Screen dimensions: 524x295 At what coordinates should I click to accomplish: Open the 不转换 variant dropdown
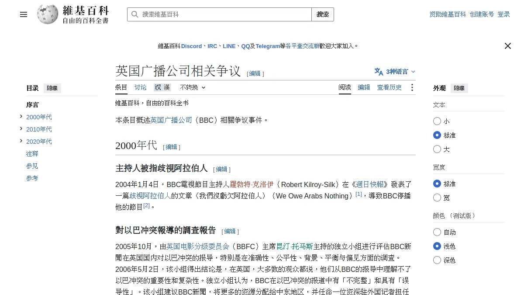click(193, 87)
